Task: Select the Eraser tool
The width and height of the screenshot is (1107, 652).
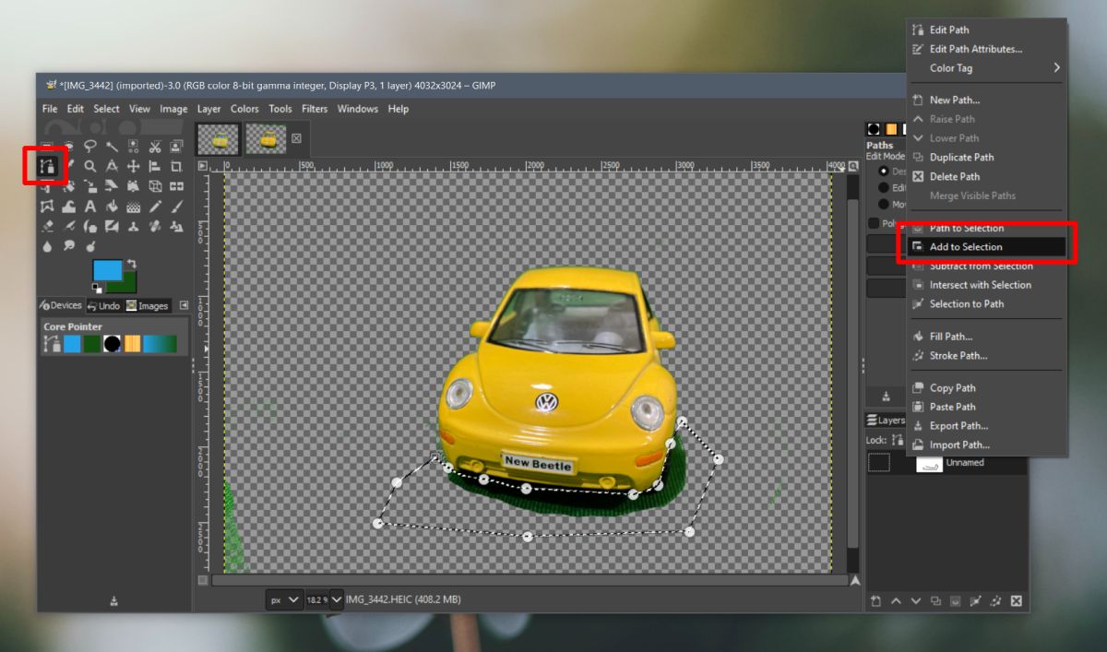Action: point(48,227)
